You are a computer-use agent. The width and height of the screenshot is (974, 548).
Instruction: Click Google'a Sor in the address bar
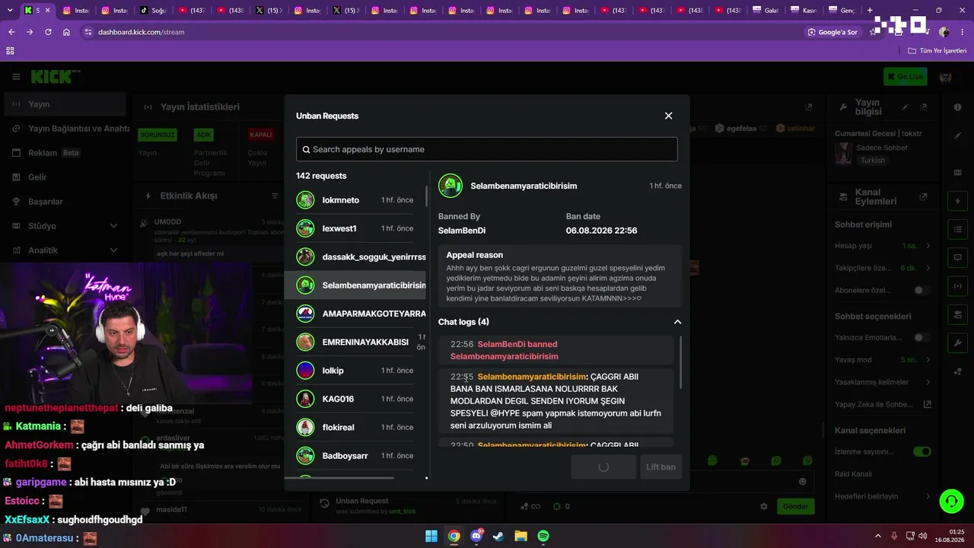[x=832, y=32]
